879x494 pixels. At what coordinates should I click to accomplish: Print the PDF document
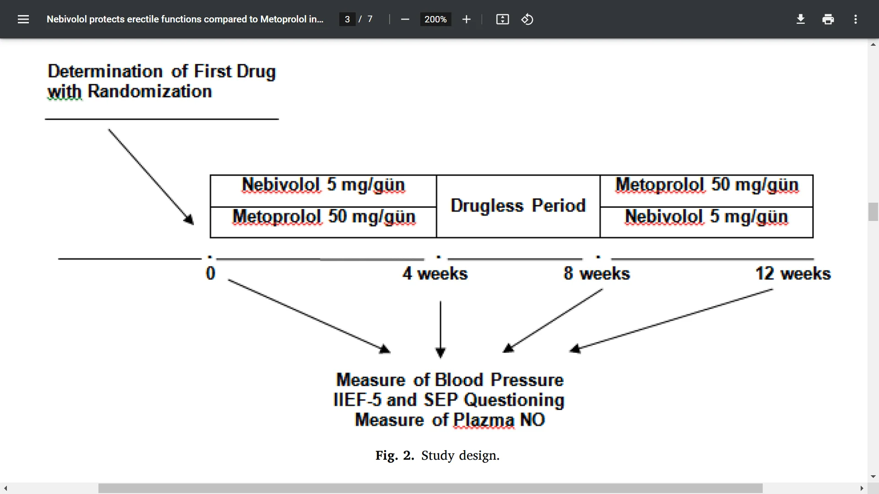(828, 19)
